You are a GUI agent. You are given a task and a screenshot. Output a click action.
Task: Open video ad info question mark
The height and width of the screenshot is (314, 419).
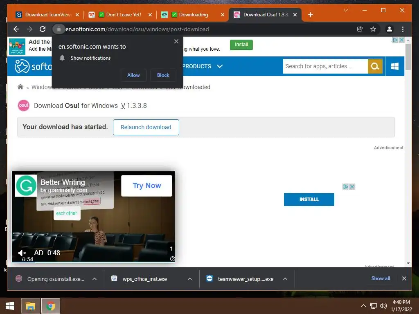(x=172, y=259)
